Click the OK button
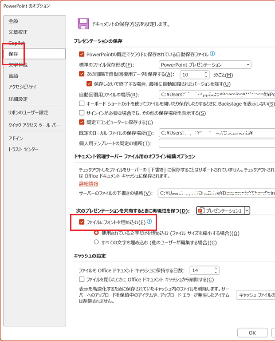Image resolution: width=275 pixels, height=341 pixels. click(252, 333)
